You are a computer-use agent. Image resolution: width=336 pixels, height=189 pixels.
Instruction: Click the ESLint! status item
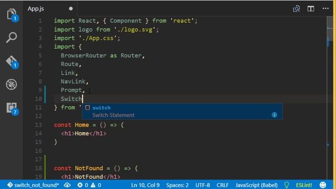[304, 185]
